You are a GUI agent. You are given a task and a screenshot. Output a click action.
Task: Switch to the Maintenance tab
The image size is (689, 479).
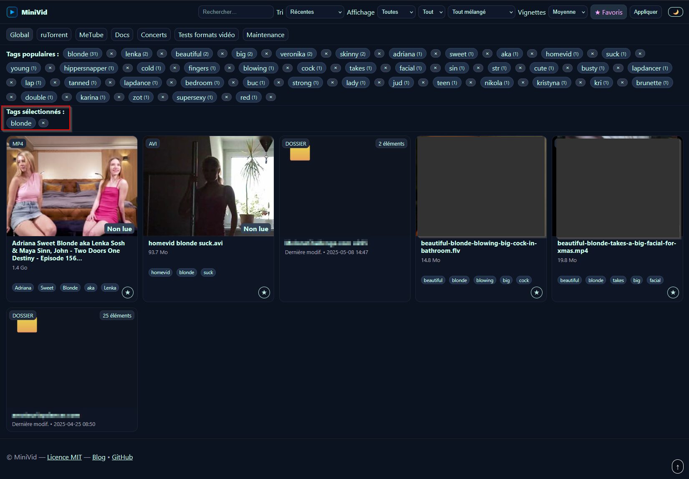265,35
